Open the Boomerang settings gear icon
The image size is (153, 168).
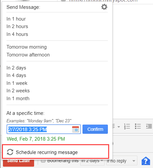[104, 7]
